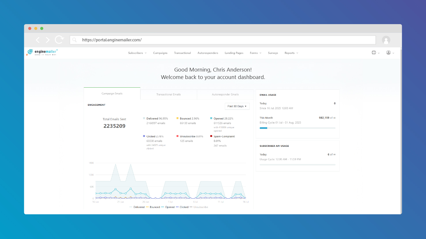Viewport: 426px width, 239px height.
Task: Open the Campaigns menu item
Action: [x=160, y=53]
